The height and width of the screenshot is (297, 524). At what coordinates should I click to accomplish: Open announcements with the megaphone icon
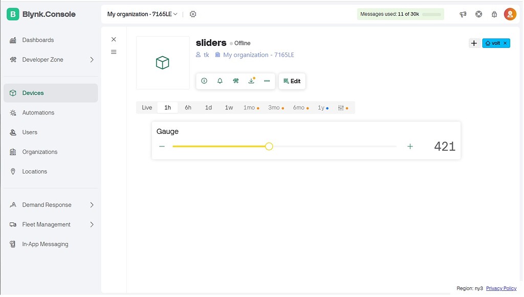point(463,14)
